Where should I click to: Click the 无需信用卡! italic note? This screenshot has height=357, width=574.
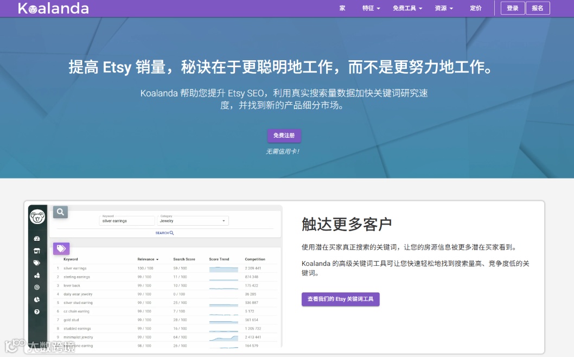pyautogui.click(x=283, y=151)
